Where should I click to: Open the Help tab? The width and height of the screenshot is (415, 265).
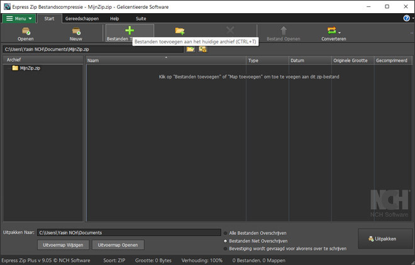[x=114, y=18]
